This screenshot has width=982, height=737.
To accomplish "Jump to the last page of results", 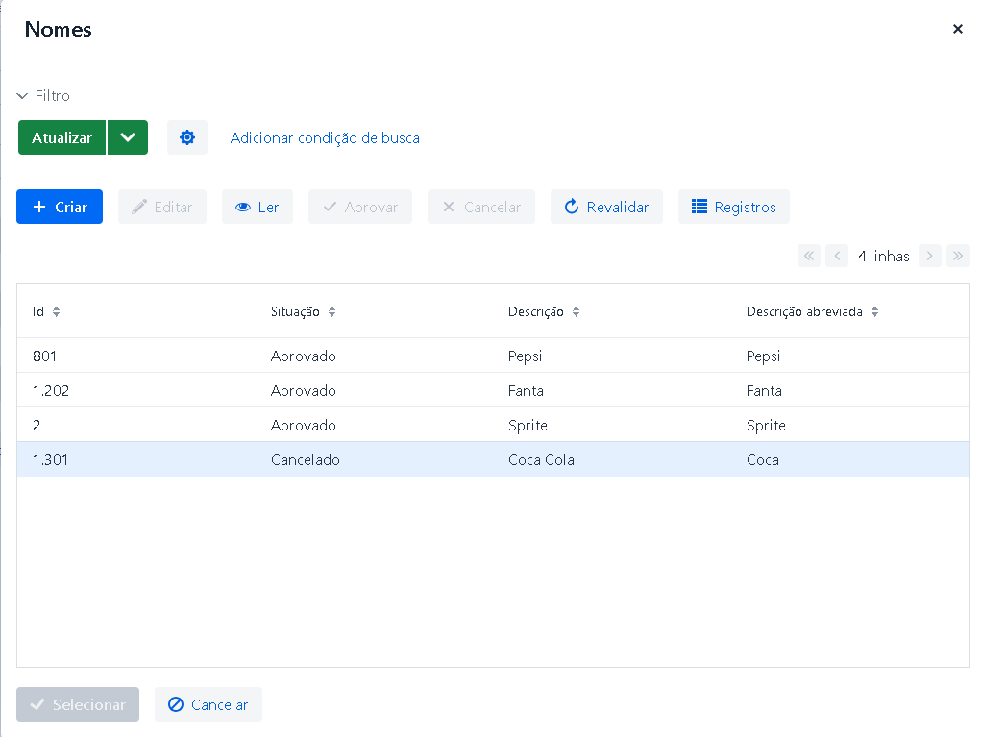I will pyautogui.click(x=958, y=256).
